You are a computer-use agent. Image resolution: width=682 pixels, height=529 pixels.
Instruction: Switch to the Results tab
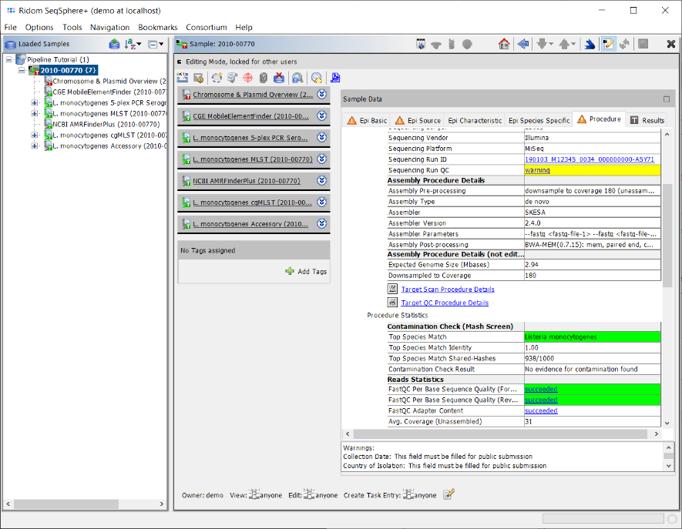tap(647, 120)
